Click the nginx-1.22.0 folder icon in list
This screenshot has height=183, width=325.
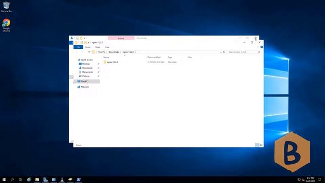[x=105, y=62]
